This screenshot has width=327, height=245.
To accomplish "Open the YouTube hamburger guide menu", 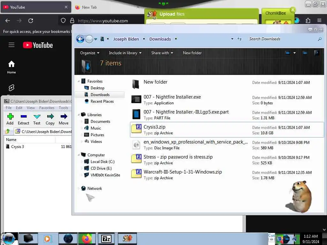I will (x=11, y=45).
